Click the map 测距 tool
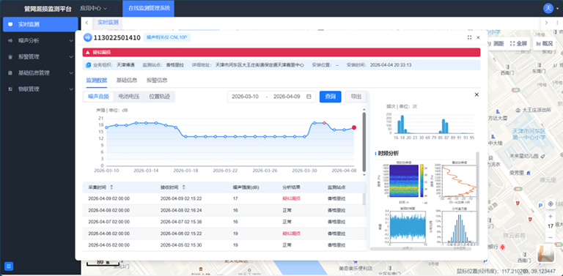This screenshot has width=563, height=276. (495, 44)
